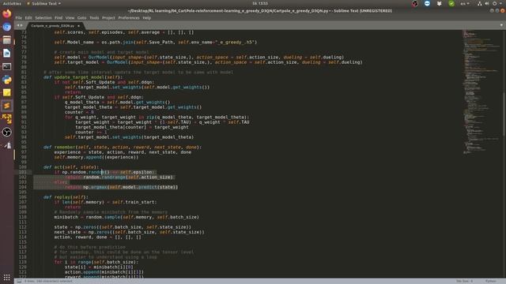
Task: Click line number 100 in the gutter
Action: pos(23,167)
